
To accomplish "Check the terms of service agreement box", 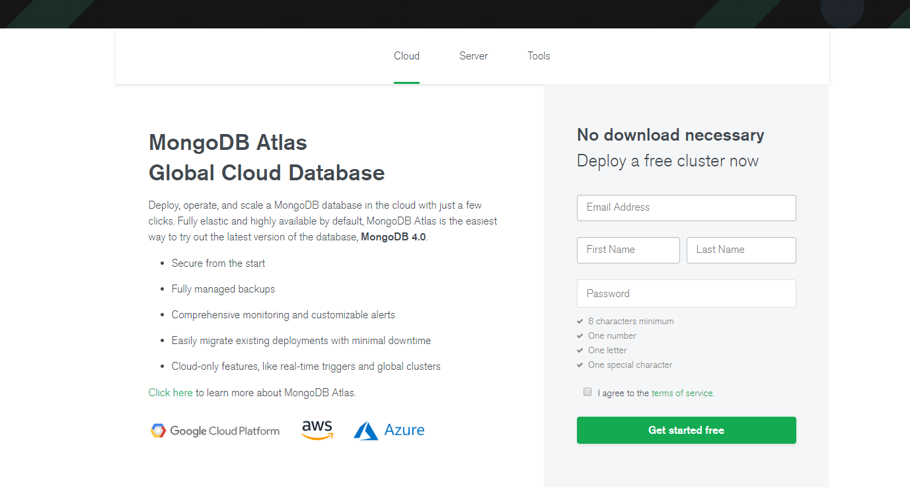I will tap(588, 392).
